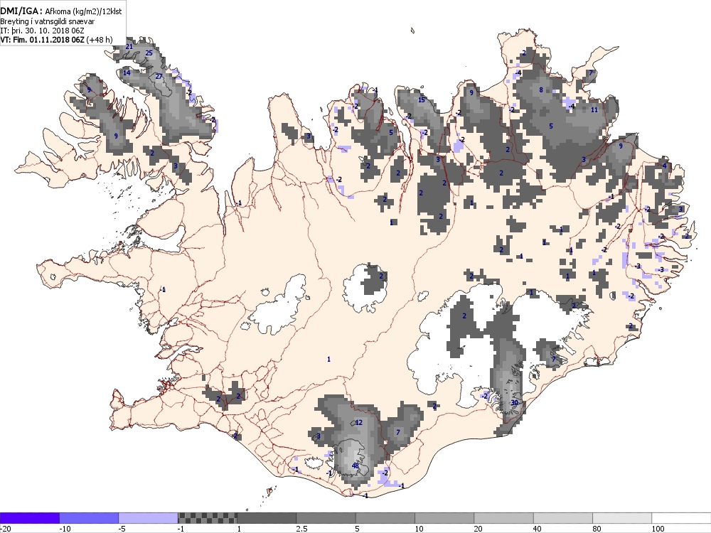This screenshot has width=711, height=533.
Task: Click the '21' map value in the northwest
Action: 129,47
